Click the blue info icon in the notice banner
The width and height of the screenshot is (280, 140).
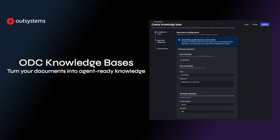[x=179, y=40]
